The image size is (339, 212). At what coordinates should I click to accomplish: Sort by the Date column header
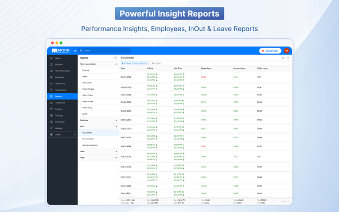tap(123, 68)
